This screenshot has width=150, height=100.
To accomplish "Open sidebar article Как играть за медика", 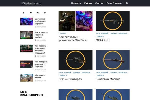I will click(x=41, y=35).
